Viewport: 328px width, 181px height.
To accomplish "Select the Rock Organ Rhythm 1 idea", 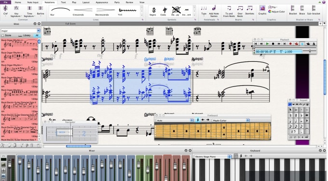I will click(19, 69).
